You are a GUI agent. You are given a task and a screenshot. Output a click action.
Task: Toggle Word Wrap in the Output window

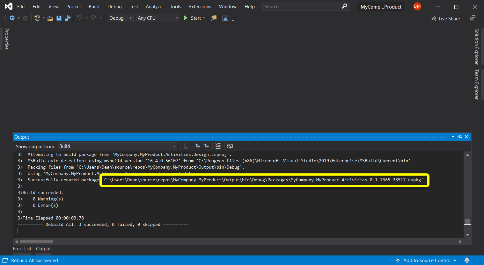[230, 146]
